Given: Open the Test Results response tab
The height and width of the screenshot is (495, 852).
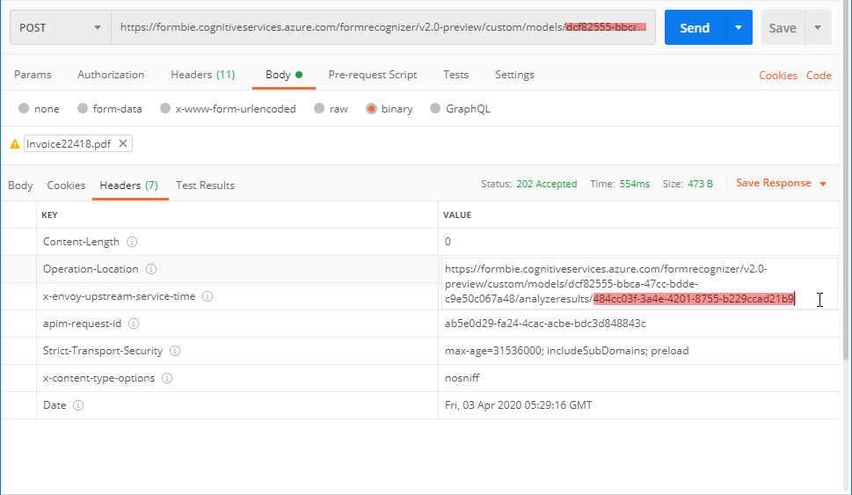Looking at the screenshot, I should click(205, 186).
